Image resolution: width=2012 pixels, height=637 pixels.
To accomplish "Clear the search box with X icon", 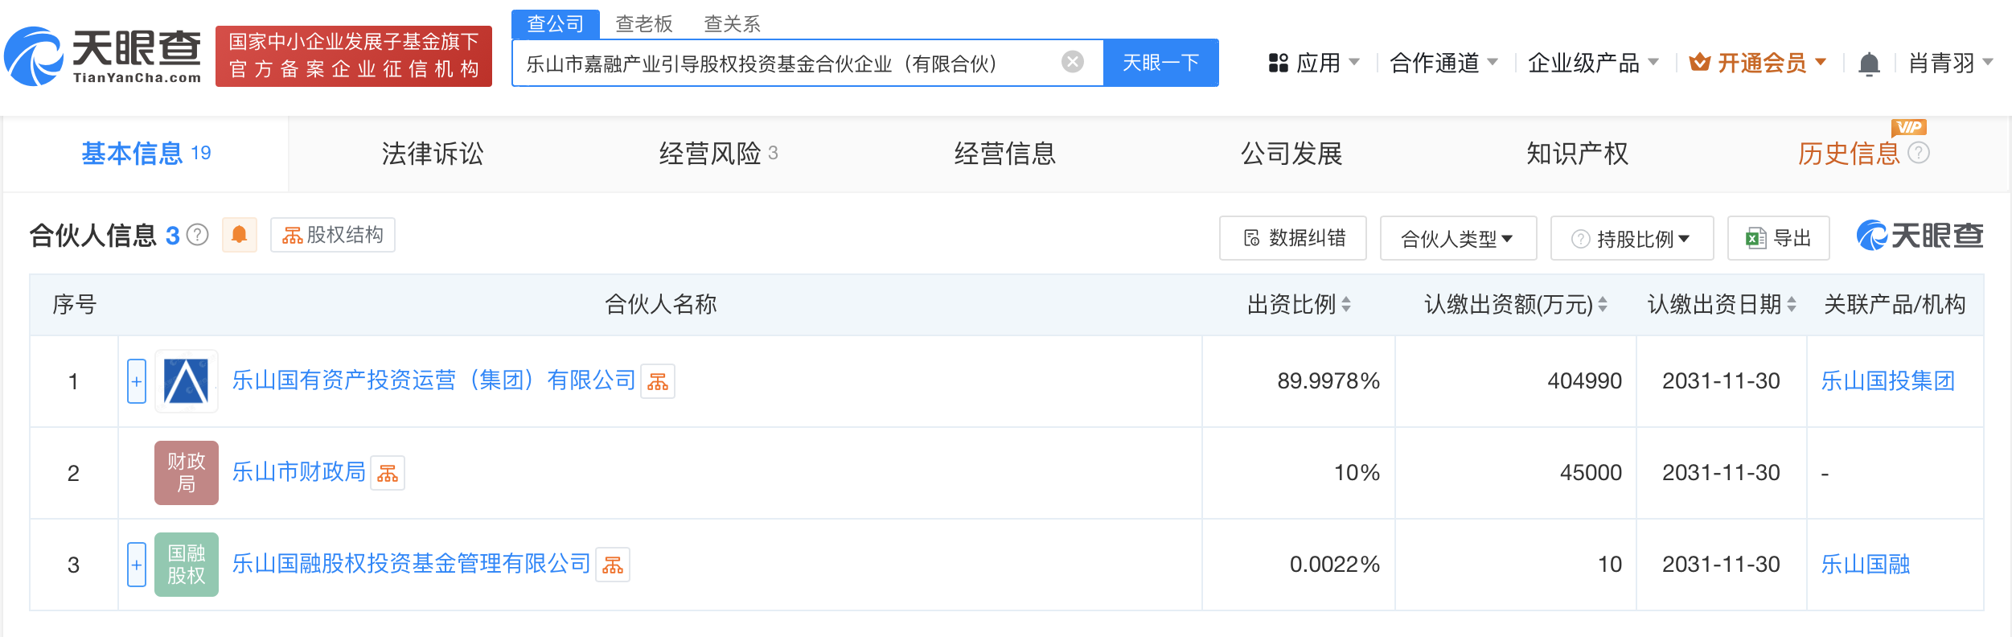I will click(x=1072, y=62).
